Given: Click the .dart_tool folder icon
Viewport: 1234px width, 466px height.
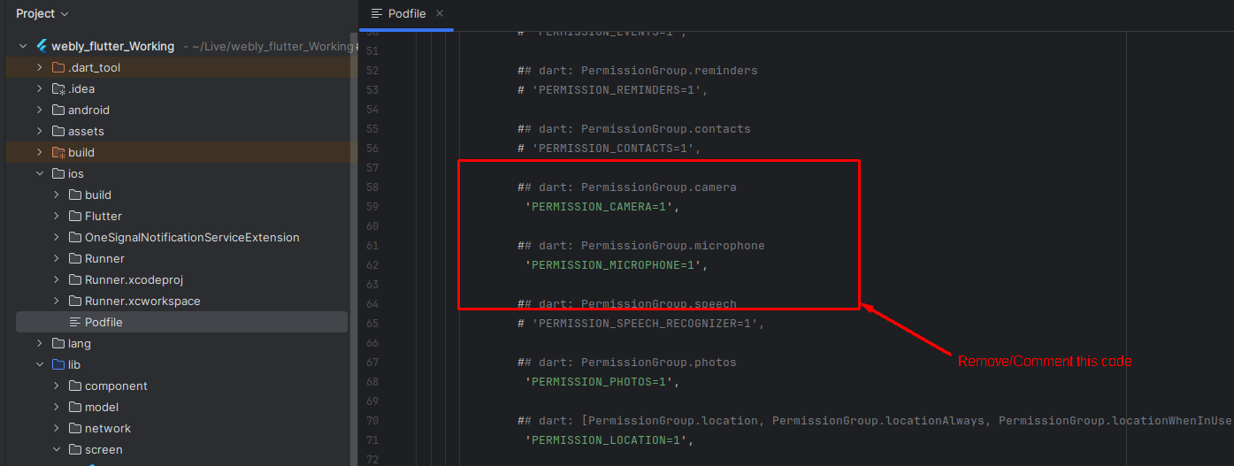Looking at the screenshot, I should pyautogui.click(x=58, y=68).
